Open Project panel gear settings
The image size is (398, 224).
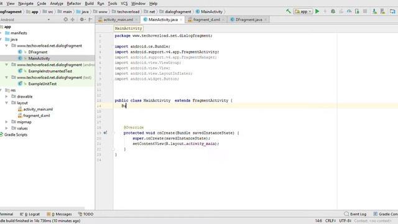82,19
